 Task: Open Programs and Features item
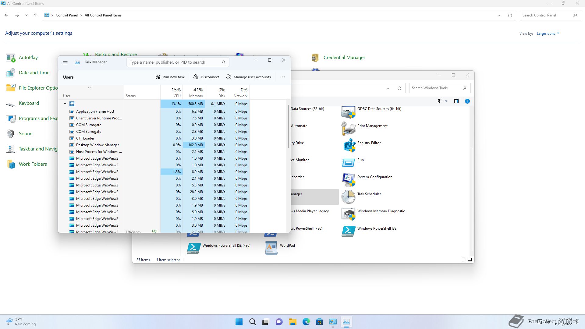click(32, 119)
